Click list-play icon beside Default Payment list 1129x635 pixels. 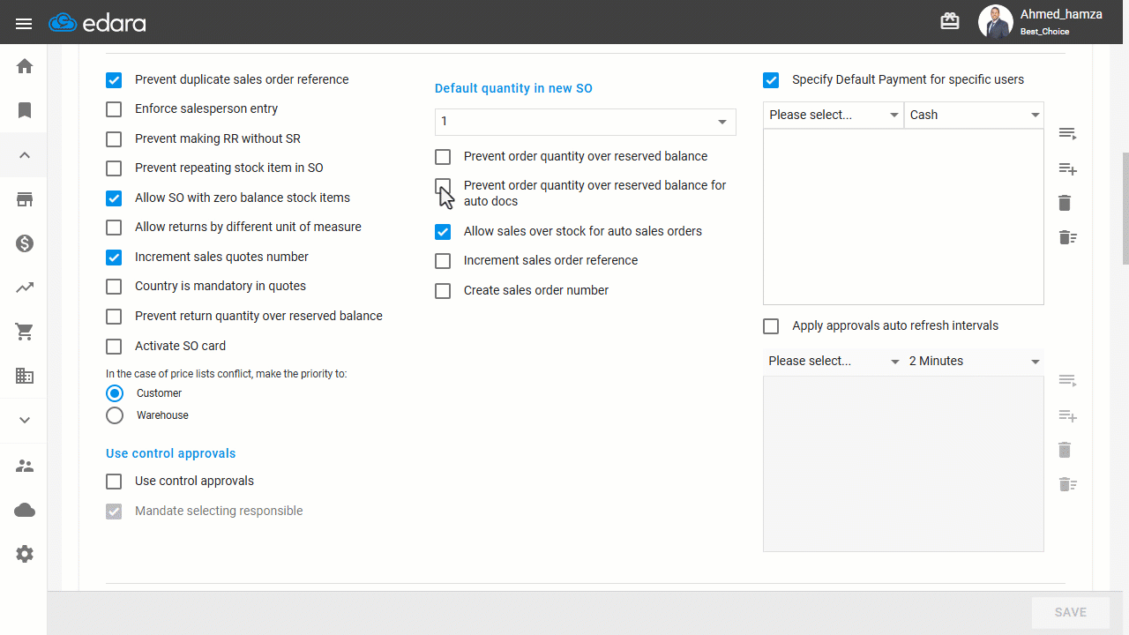click(x=1067, y=134)
